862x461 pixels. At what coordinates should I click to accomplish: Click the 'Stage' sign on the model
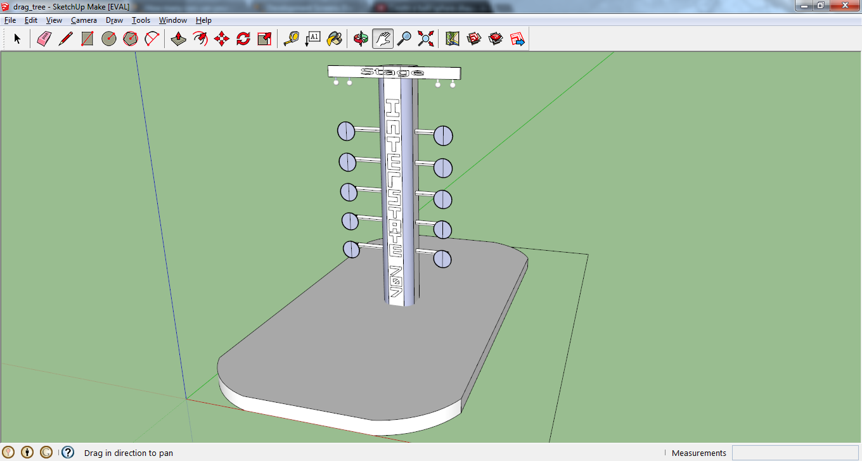394,72
